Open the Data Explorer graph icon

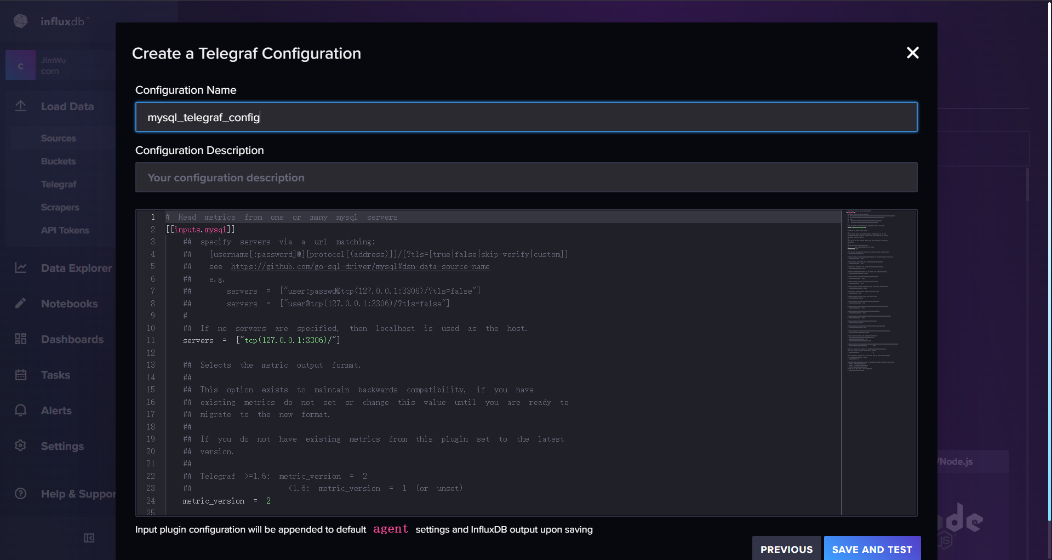[21, 267]
